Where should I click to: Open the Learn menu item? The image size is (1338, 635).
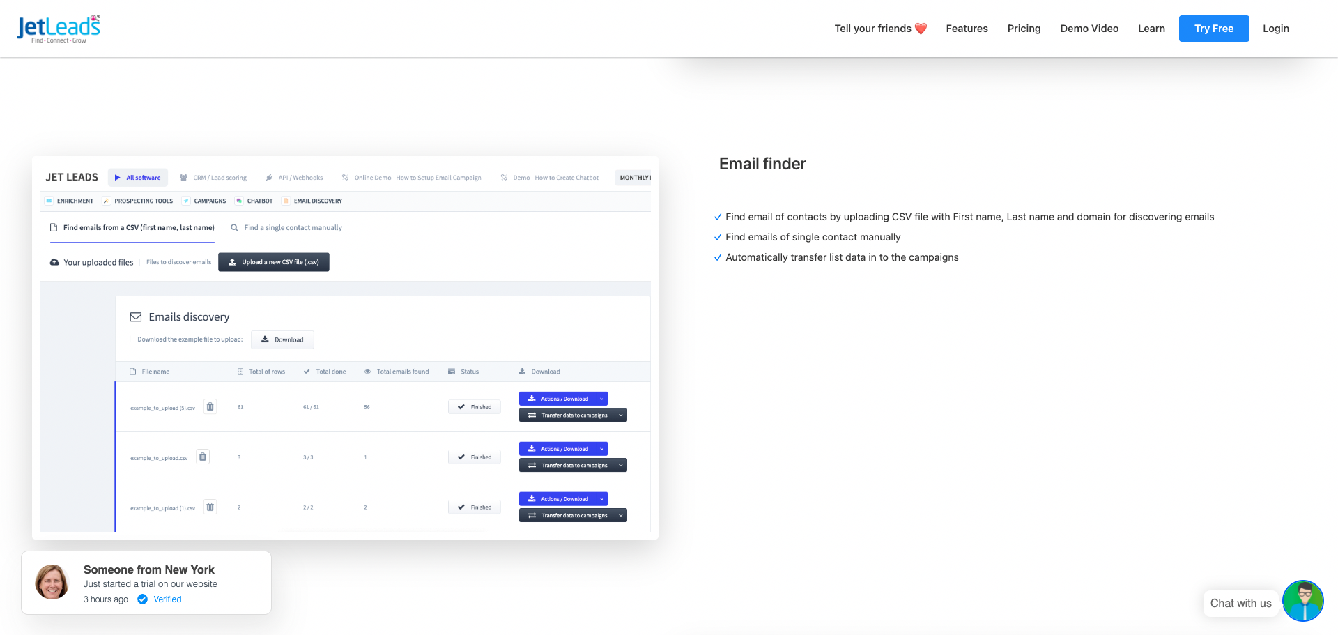[1151, 29]
